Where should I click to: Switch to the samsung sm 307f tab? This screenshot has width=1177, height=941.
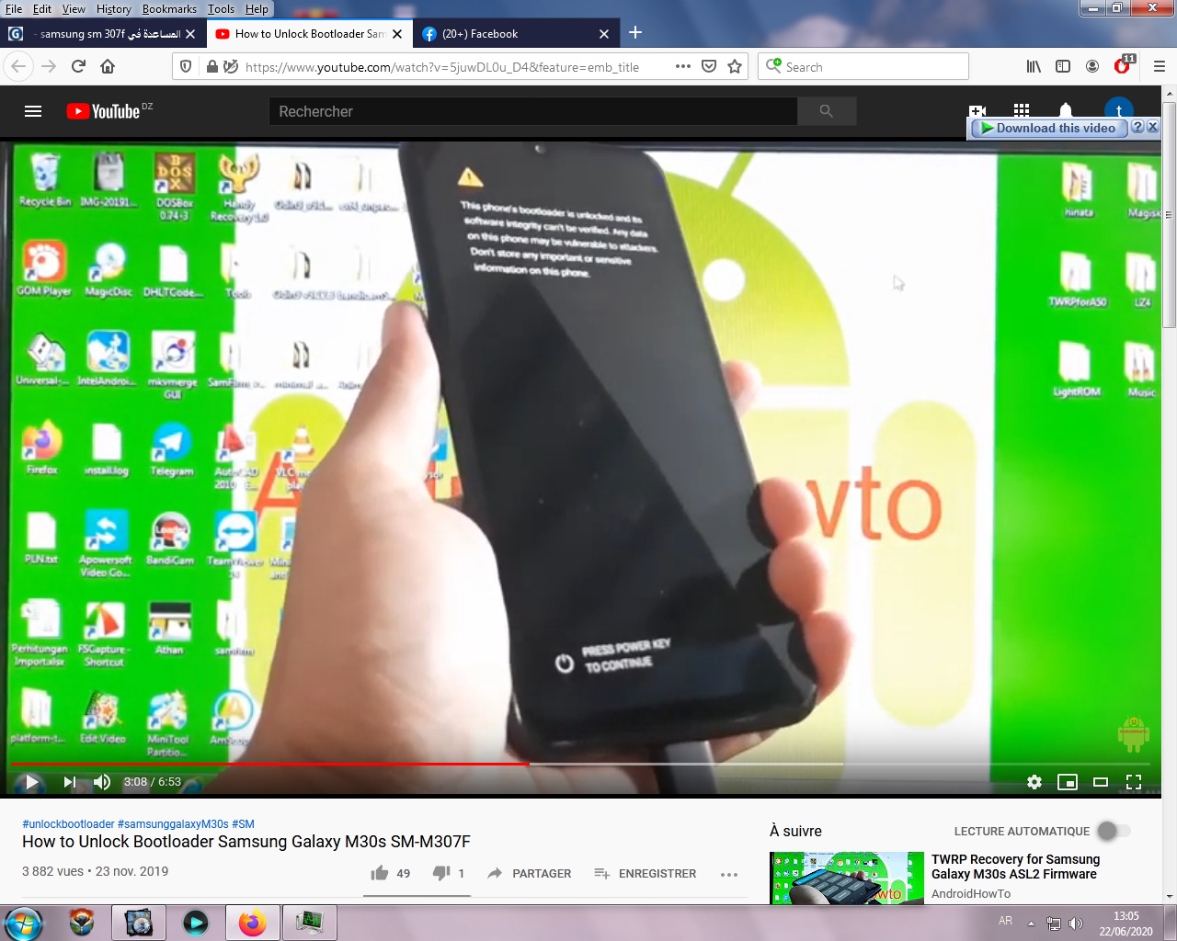(x=101, y=34)
